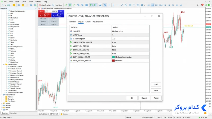Click the FireBrick color swatch
Viewport: 212px width, 119px height.
pyautogui.click(x=113, y=61)
